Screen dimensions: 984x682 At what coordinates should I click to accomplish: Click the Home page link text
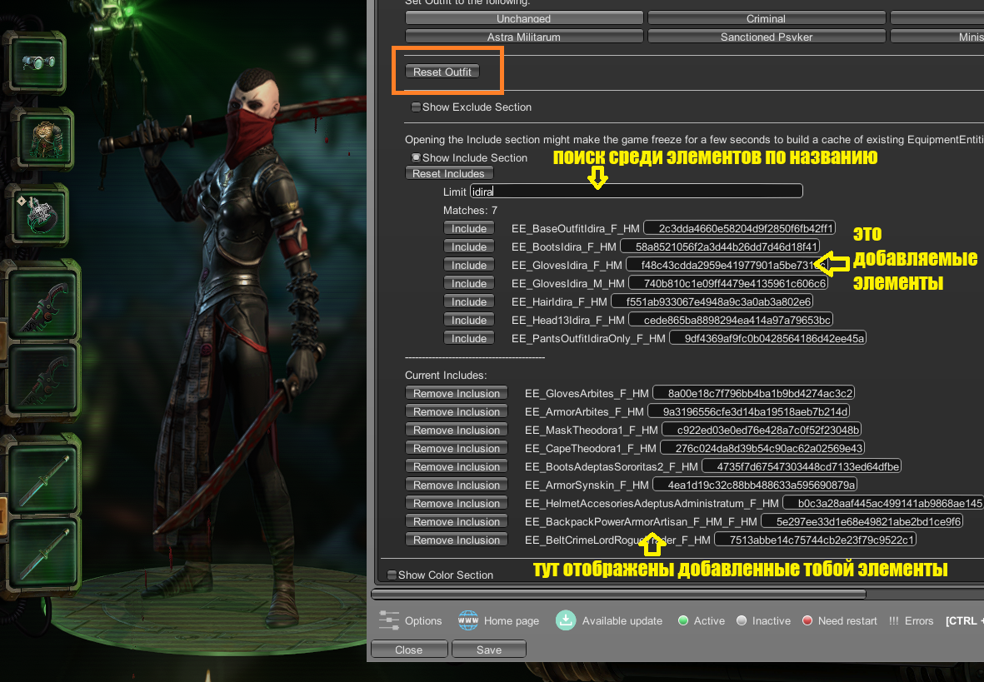[x=512, y=620]
